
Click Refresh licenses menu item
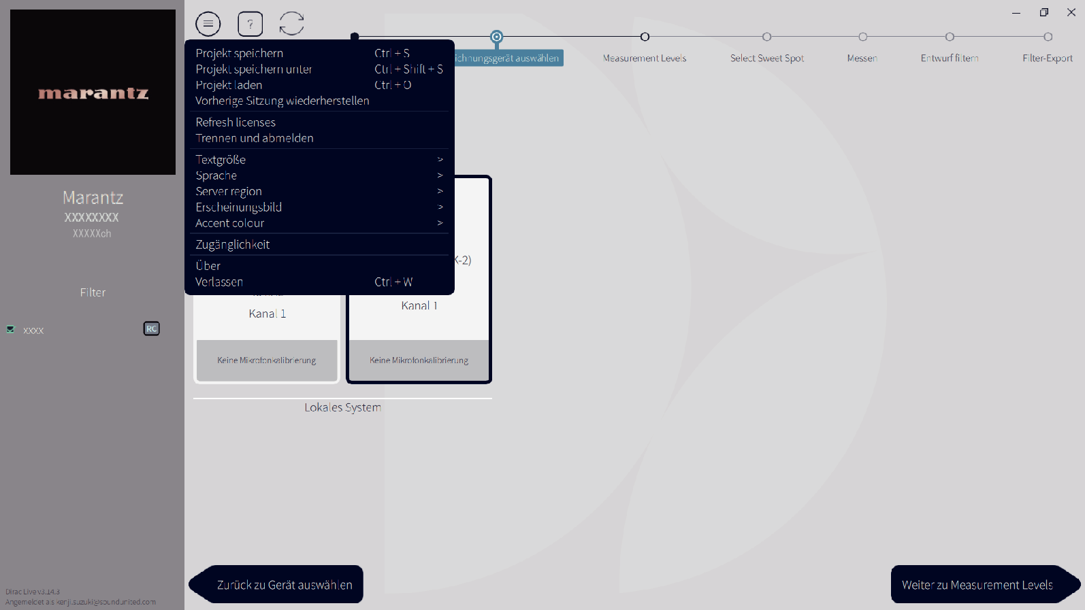319,122
